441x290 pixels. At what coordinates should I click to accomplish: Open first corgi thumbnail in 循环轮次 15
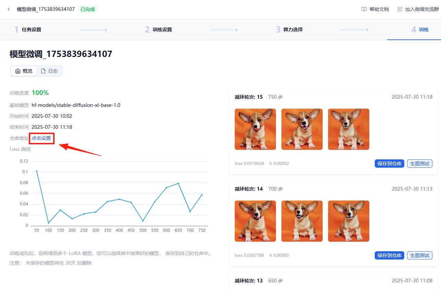point(255,129)
